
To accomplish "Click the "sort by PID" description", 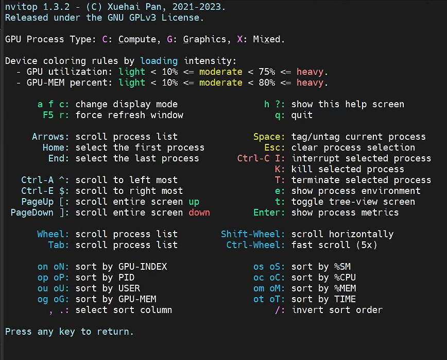I will click(x=105, y=278).
